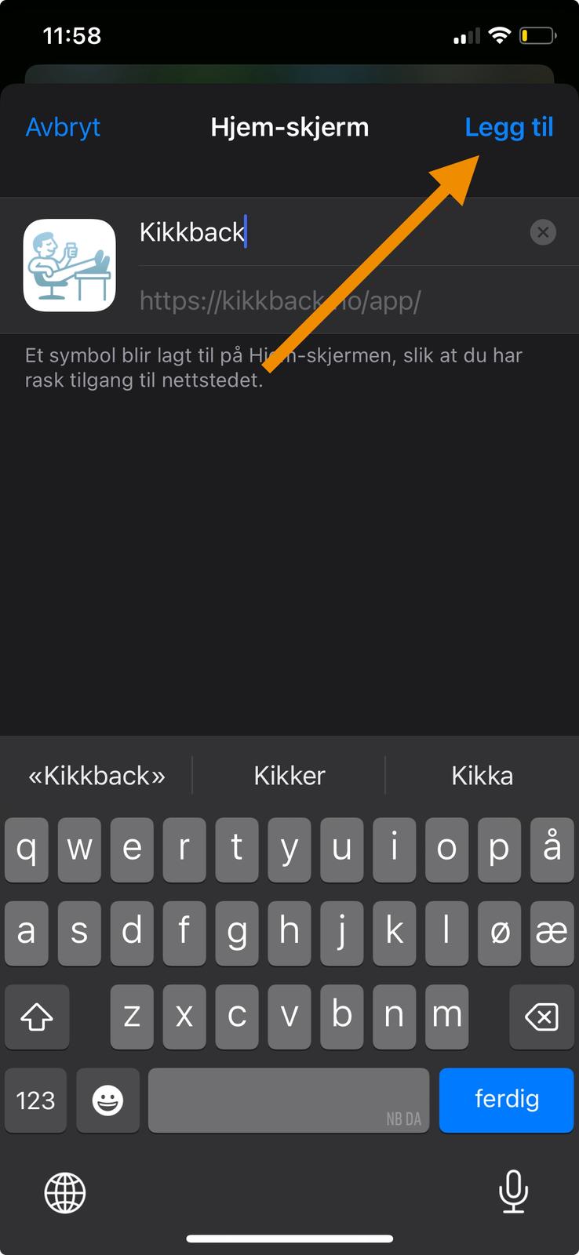The image size is (579, 1255).
Task: Tap the Kikkback name text field
Action: pos(330,232)
